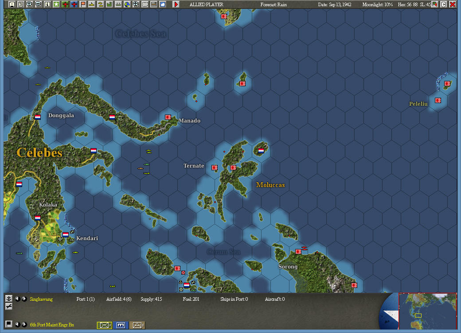Click the left arrow beside 6th Port Maint Engr Bn
461x333 pixels.
pyautogui.click(x=17, y=324)
